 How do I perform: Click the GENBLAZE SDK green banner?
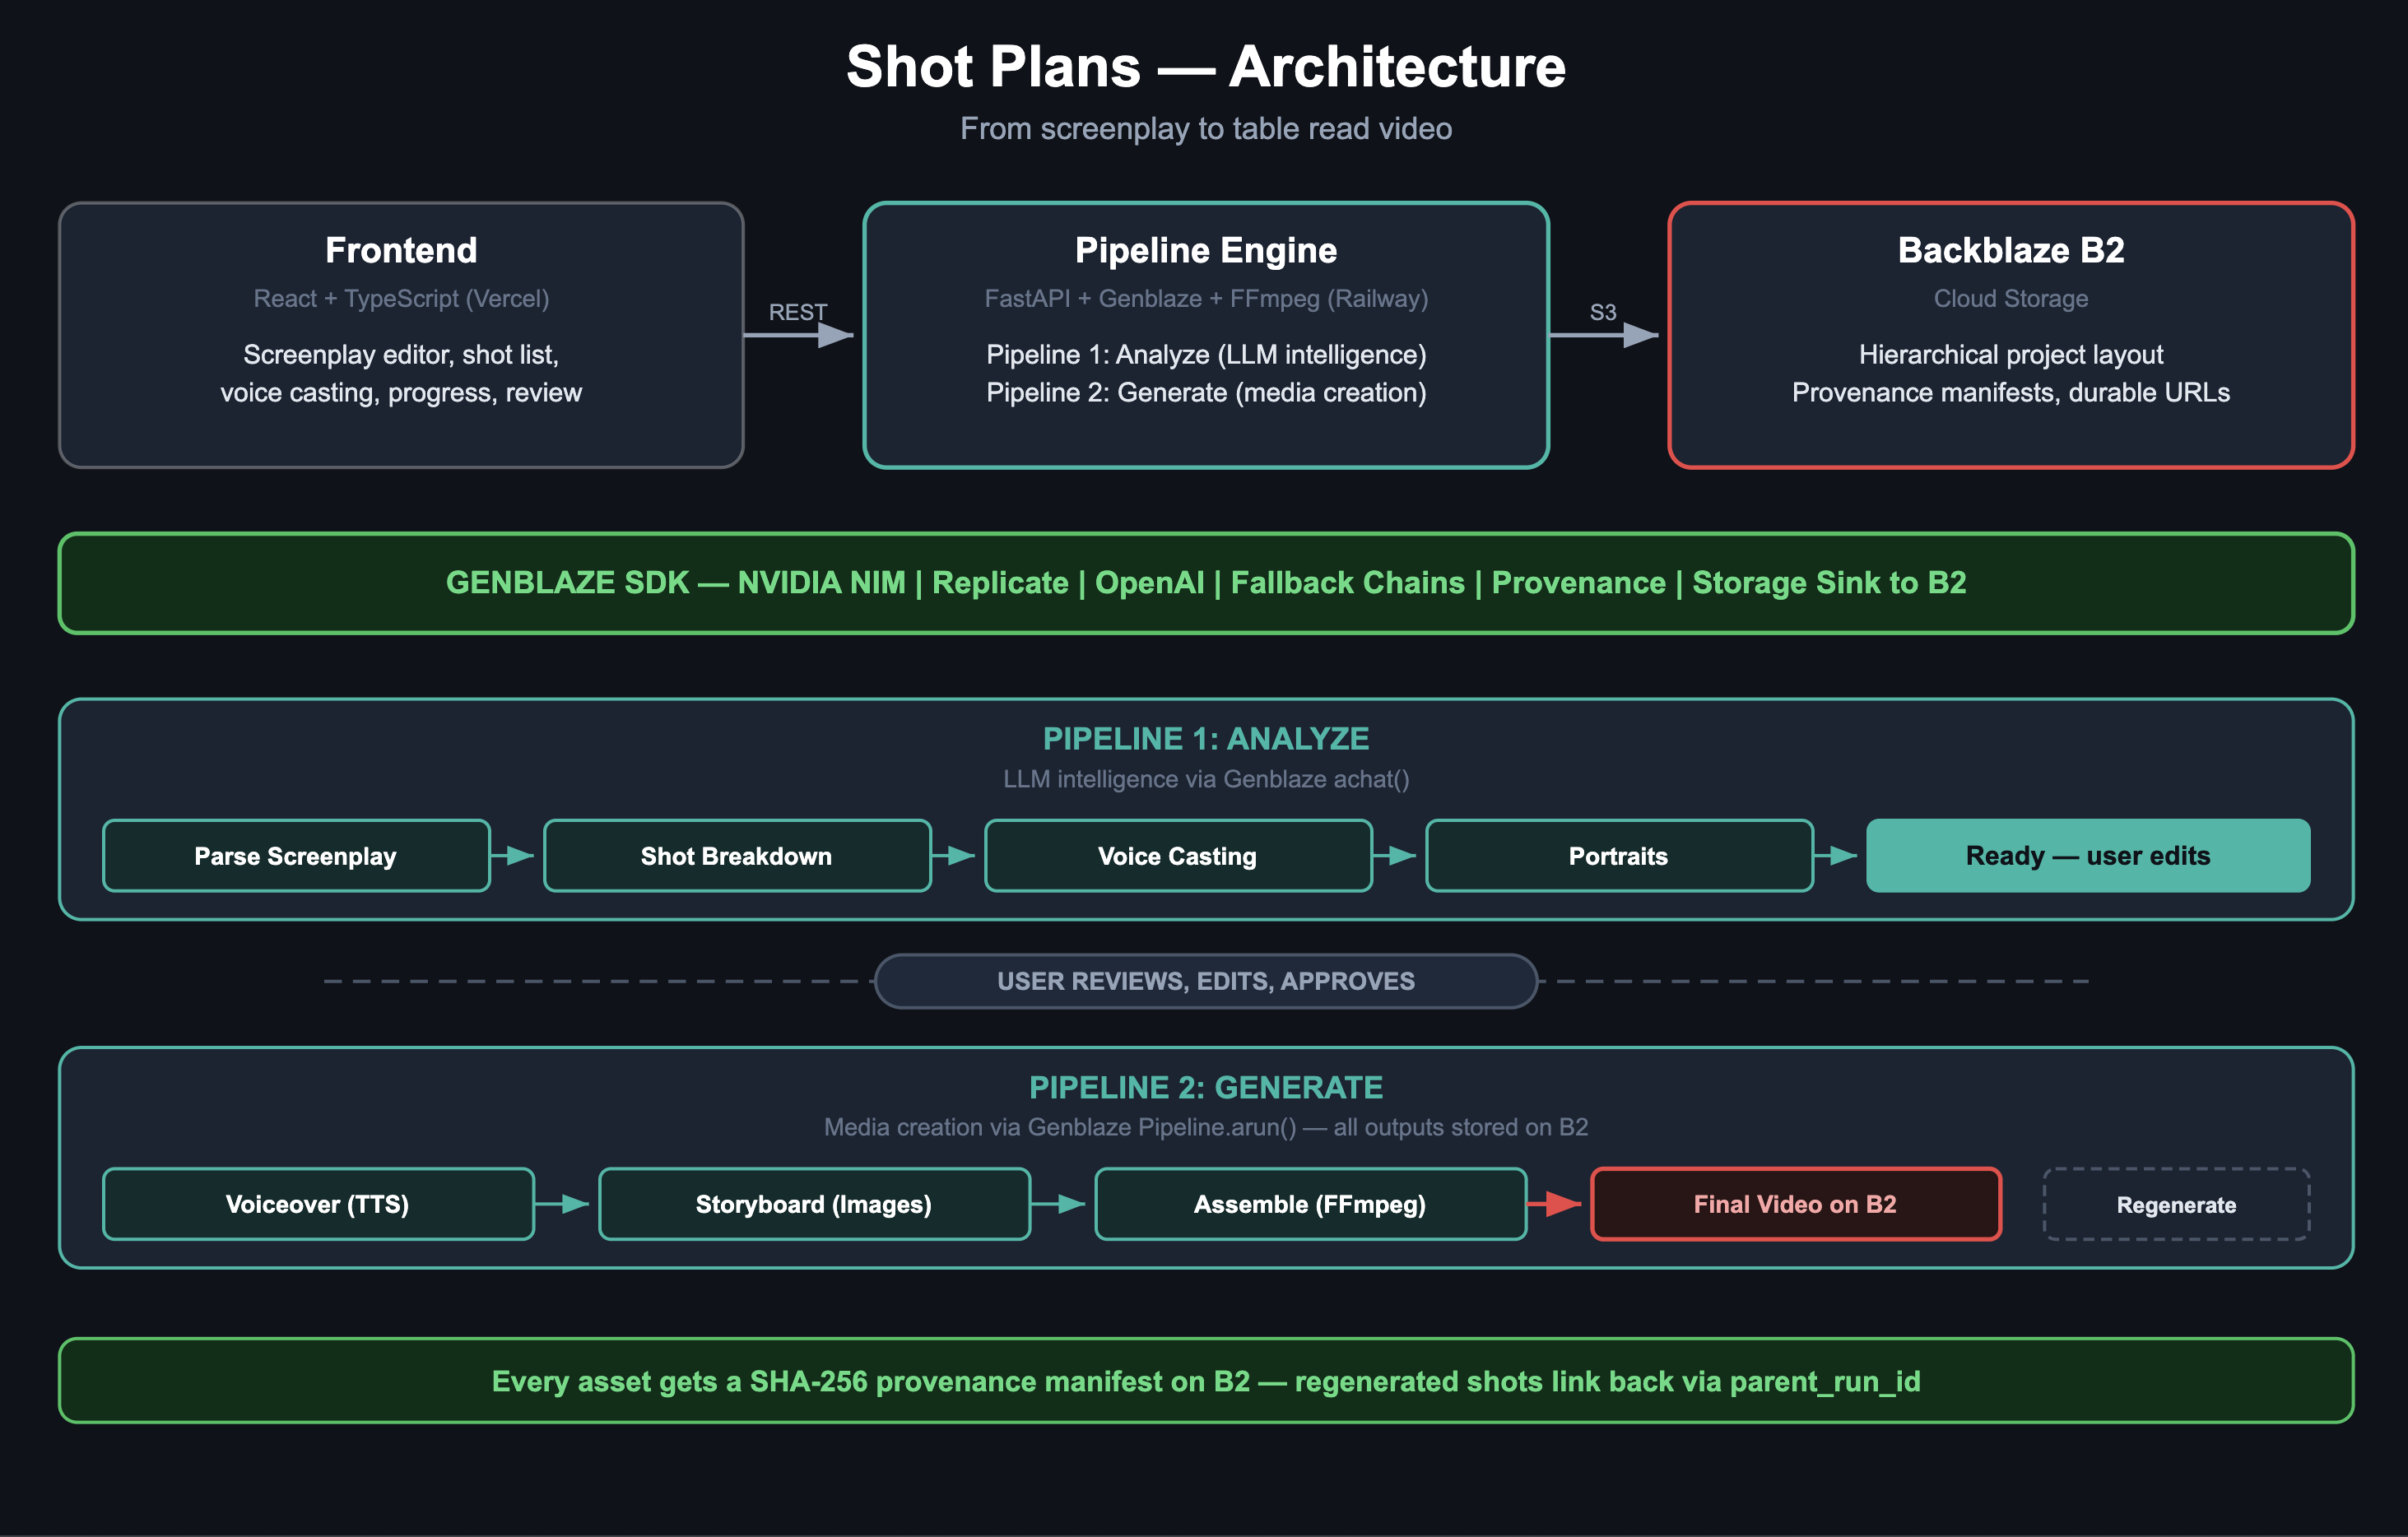point(1206,583)
